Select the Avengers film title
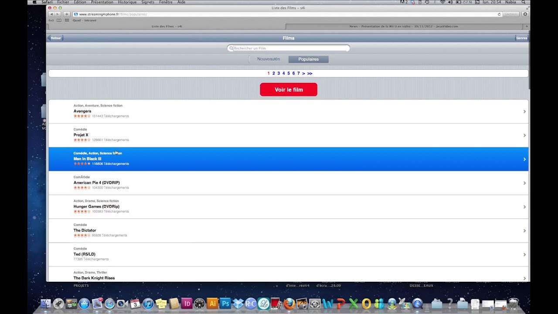The image size is (558, 314). (82, 111)
